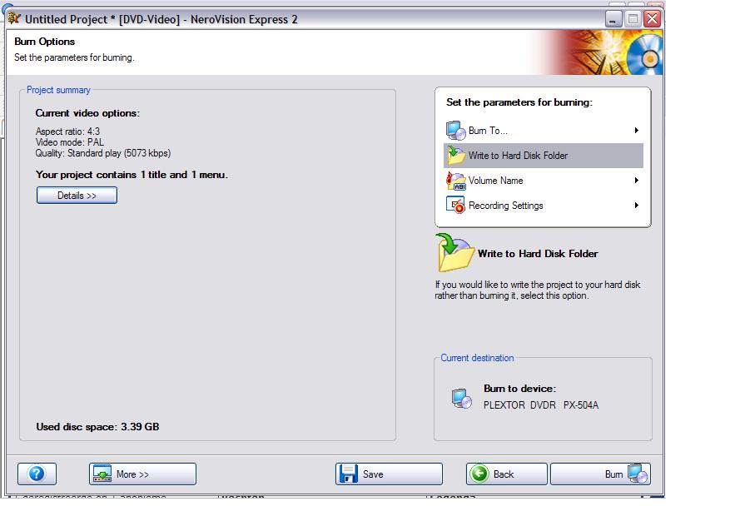This screenshot has height=531, width=730.
Task: Click 'Used disc space: 3.39 GB' text
Action: [x=97, y=427]
